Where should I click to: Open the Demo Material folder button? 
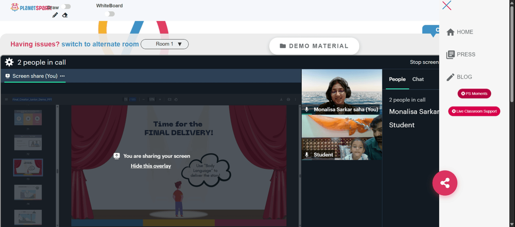tap(314, 46)
